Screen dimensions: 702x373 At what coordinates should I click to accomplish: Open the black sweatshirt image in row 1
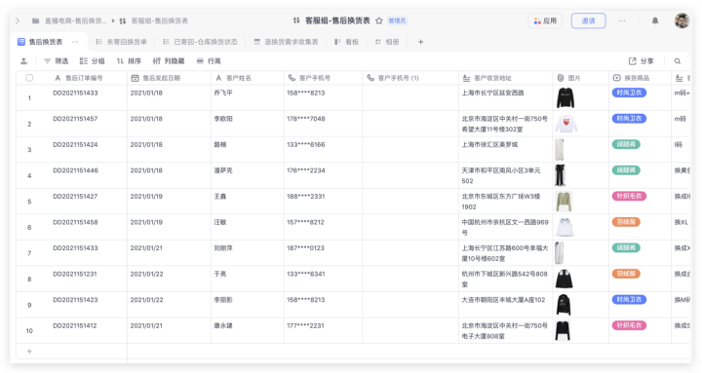[x=565, y=97]
